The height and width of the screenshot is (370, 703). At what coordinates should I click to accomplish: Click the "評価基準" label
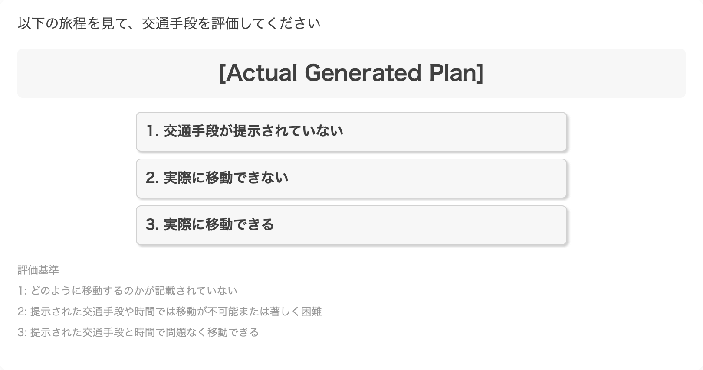pyautogui.click(x=38, y=270)
